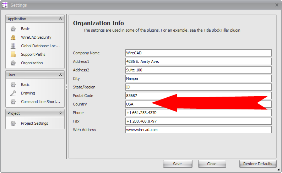
Task: Click the folder icon for Support Paths
Action: click(13, 54)
